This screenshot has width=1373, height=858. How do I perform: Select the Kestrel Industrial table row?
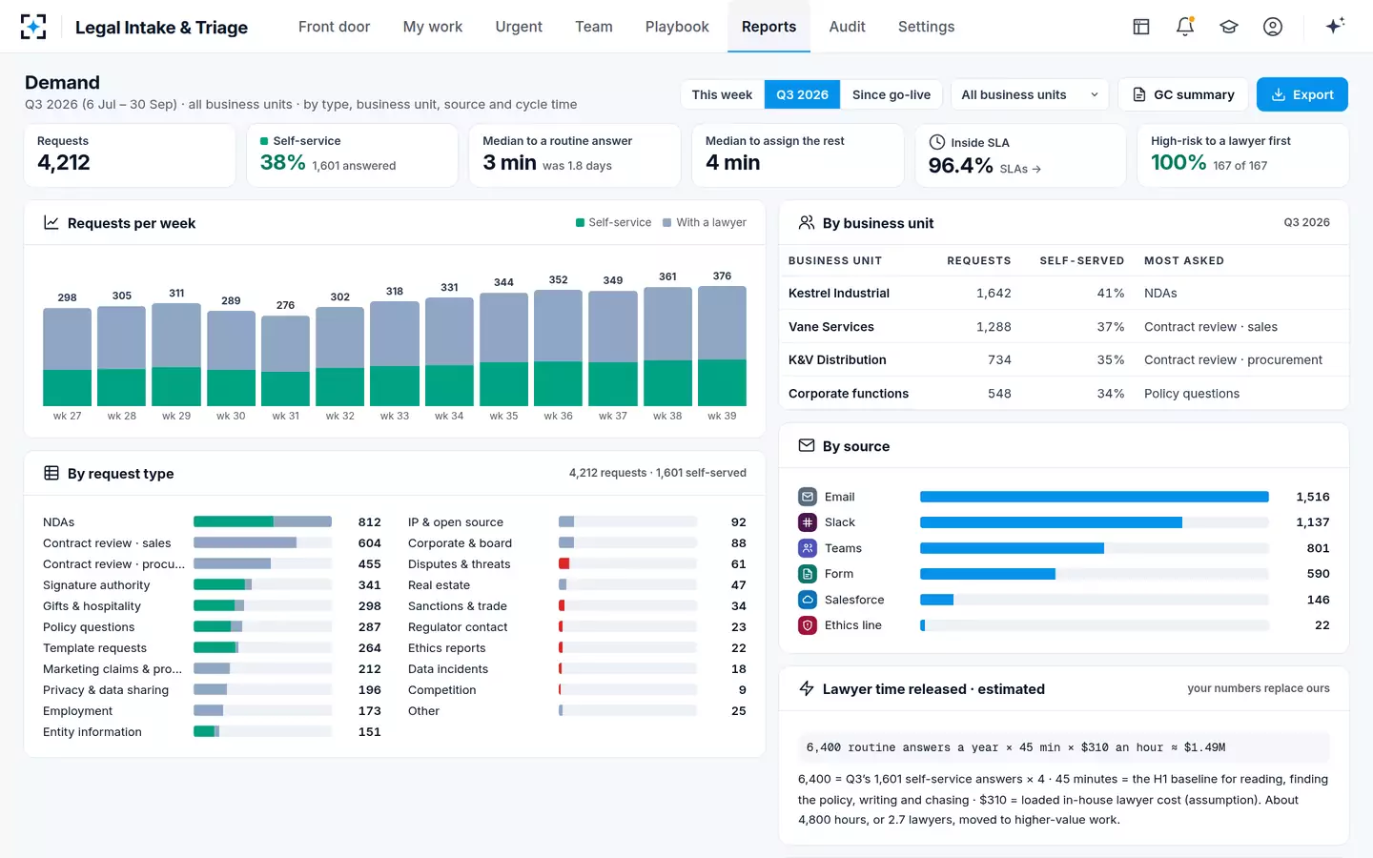[x=1064, y=293]
